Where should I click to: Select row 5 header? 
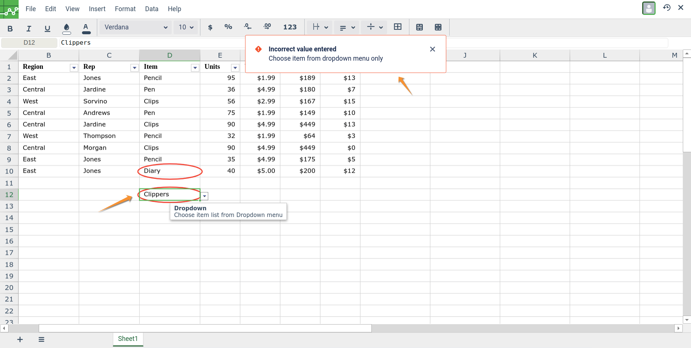click(x=9, y=113)
